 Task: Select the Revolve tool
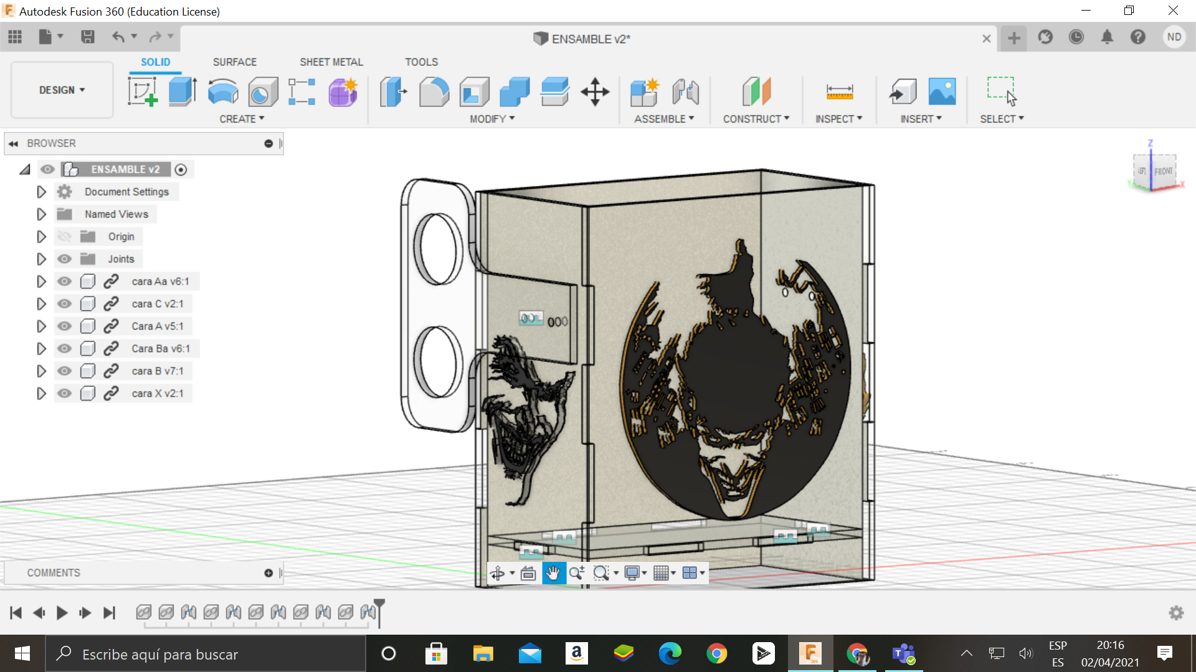223,91
